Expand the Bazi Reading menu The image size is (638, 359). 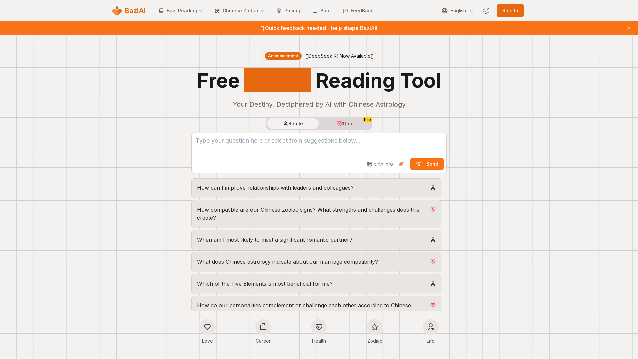click(x=181, y=11)
